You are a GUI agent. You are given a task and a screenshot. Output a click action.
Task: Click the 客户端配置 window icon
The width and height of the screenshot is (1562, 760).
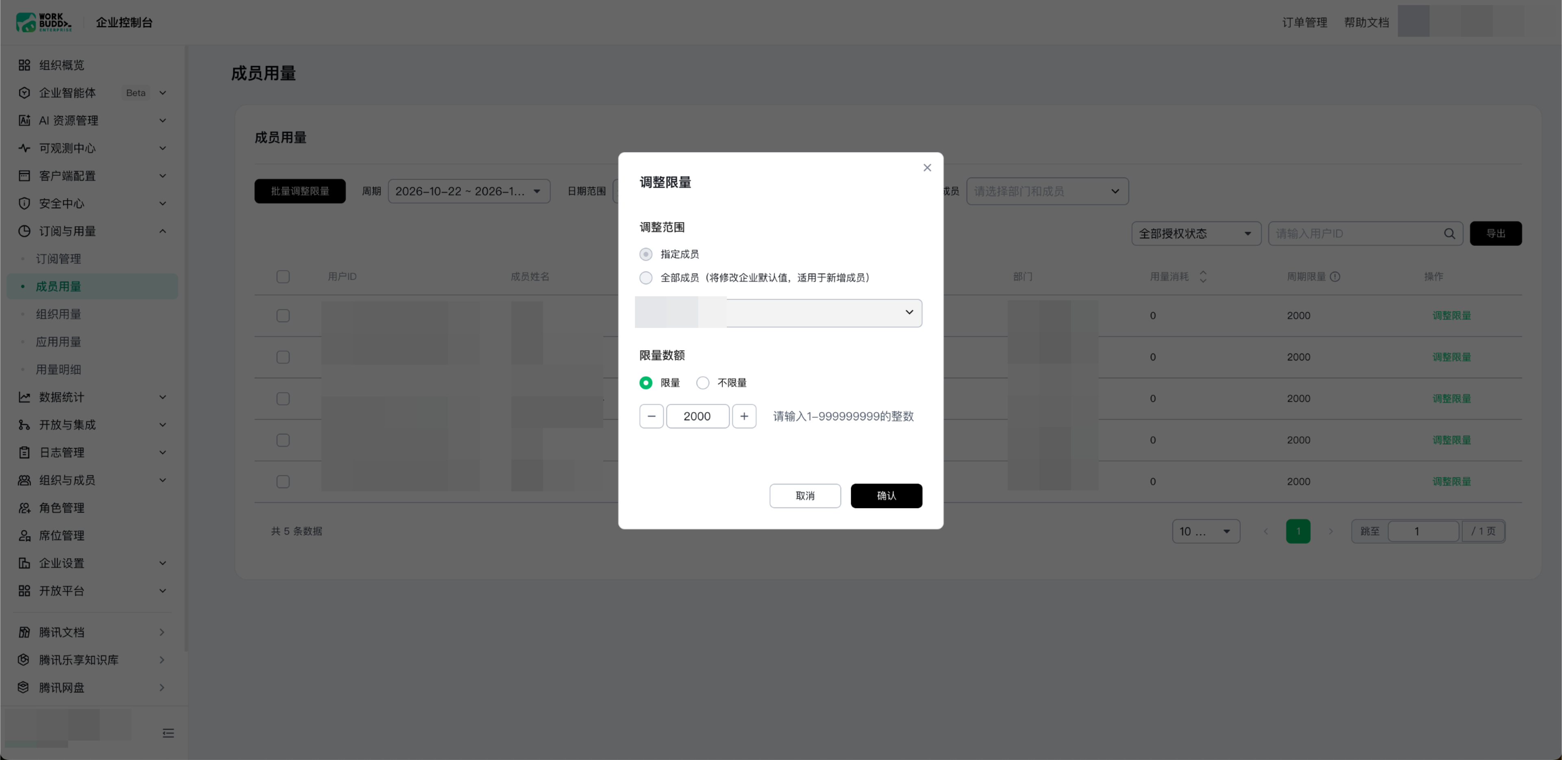tap(24, 176)
